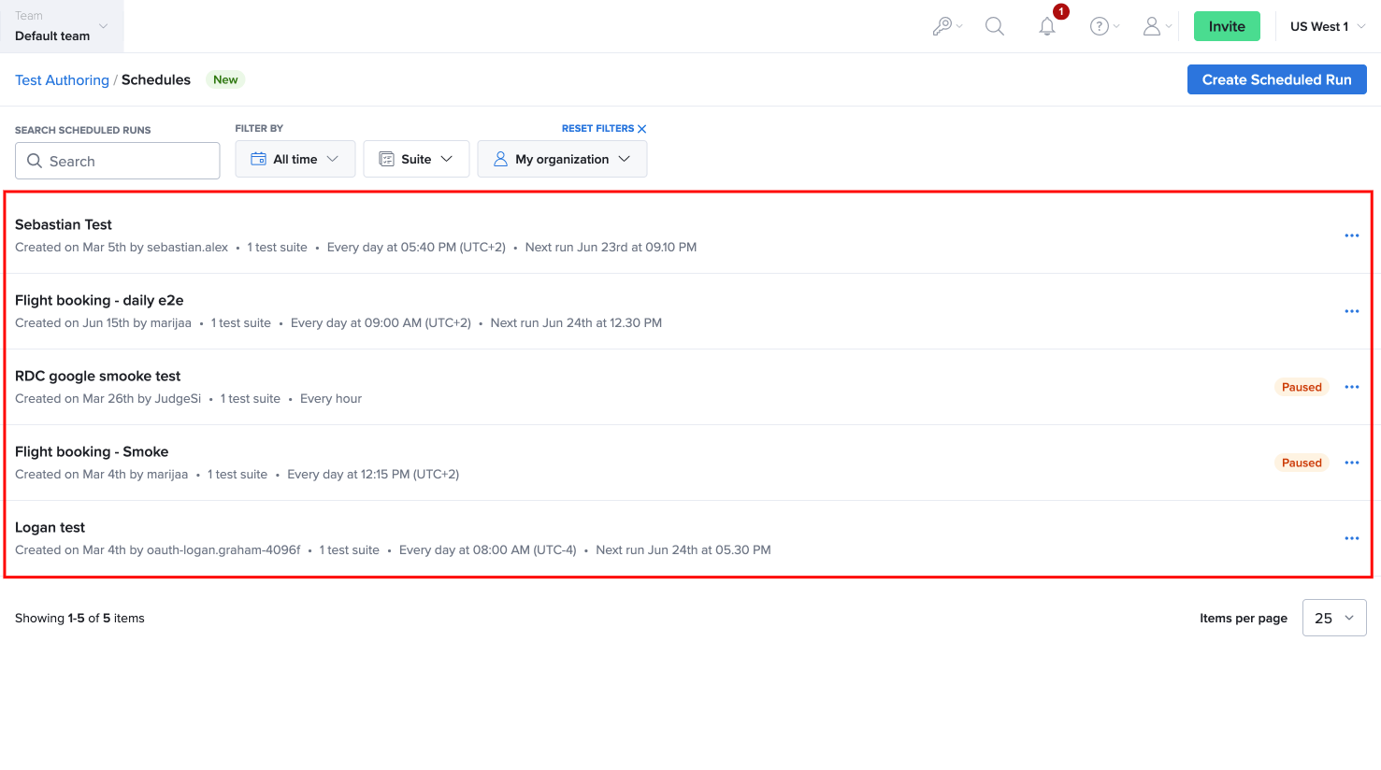Click 'Next run Jun 23rd at 09.10 PM'
1381x770 pixels.
[611, 248]
